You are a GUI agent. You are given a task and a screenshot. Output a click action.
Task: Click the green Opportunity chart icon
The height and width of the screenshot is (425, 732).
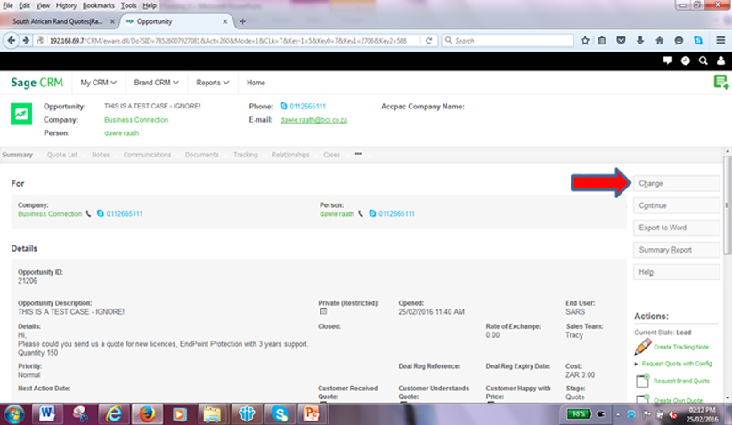(x=21, y=114)
